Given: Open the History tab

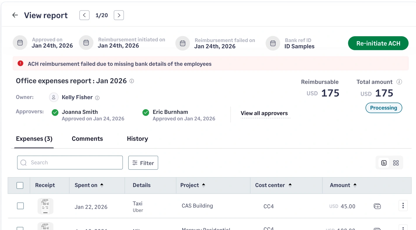Looking at the screenshot, I should pyautogui.click(x=137, y=139).
